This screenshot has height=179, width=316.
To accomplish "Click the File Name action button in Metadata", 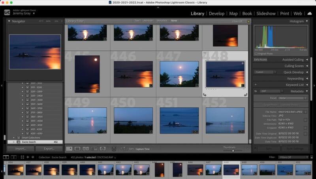I will point(305,112).
